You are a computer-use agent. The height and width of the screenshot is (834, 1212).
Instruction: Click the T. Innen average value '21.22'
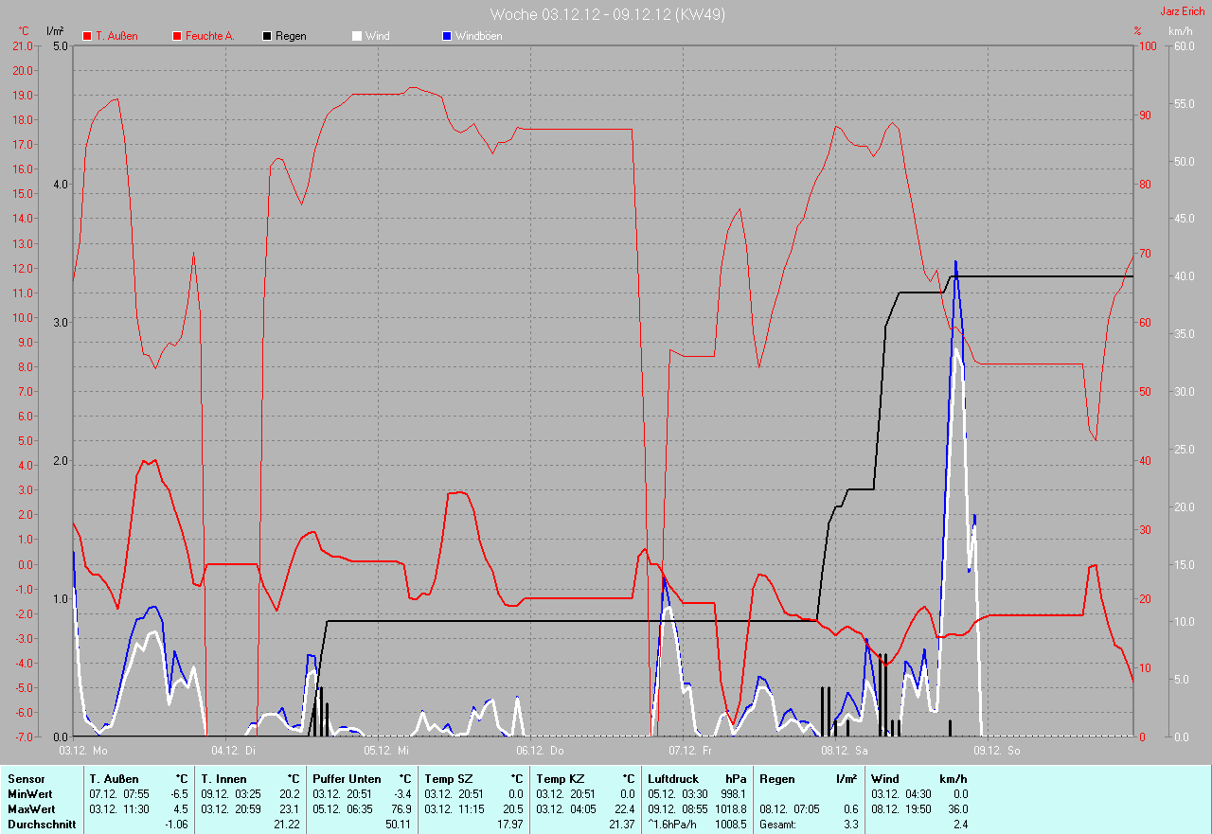pyautogui.click(x=286, y=825)
